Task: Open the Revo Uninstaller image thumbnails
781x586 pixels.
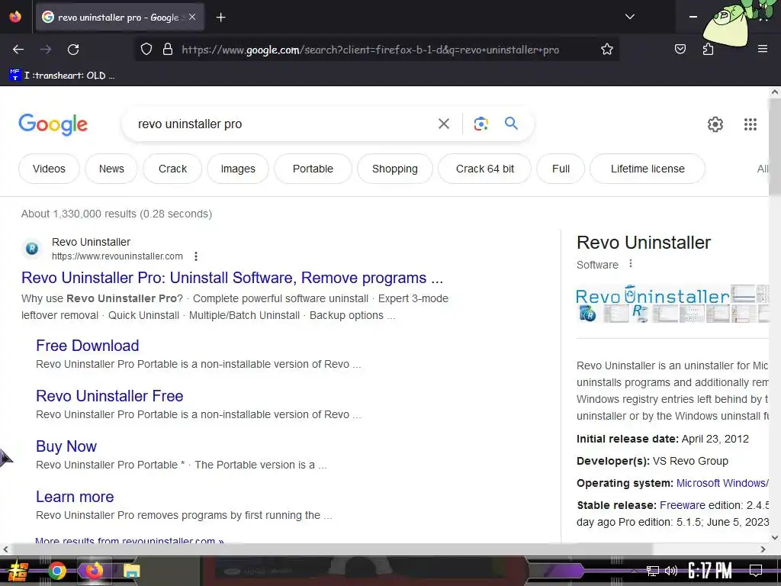Action: (673, 304)
